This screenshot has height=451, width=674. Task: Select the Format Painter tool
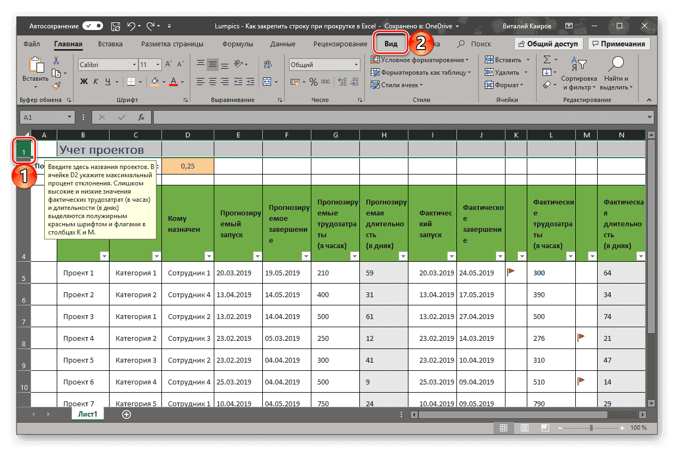click(x=56, y=86)
